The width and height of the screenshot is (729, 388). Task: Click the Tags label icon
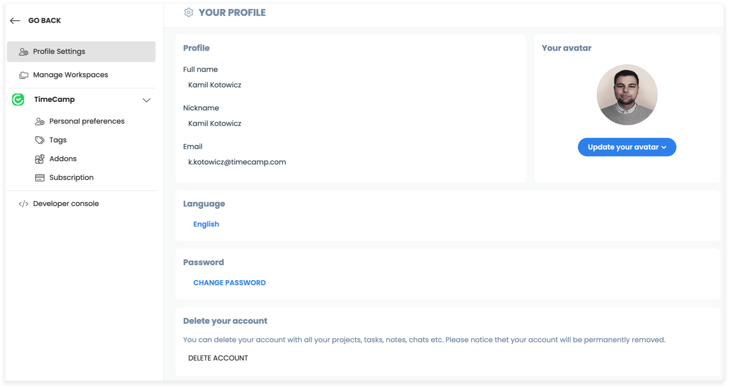tap(40, 140)
